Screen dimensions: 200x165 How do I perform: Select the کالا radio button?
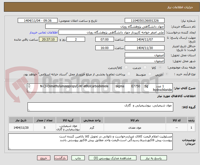[x=160, y=67]
